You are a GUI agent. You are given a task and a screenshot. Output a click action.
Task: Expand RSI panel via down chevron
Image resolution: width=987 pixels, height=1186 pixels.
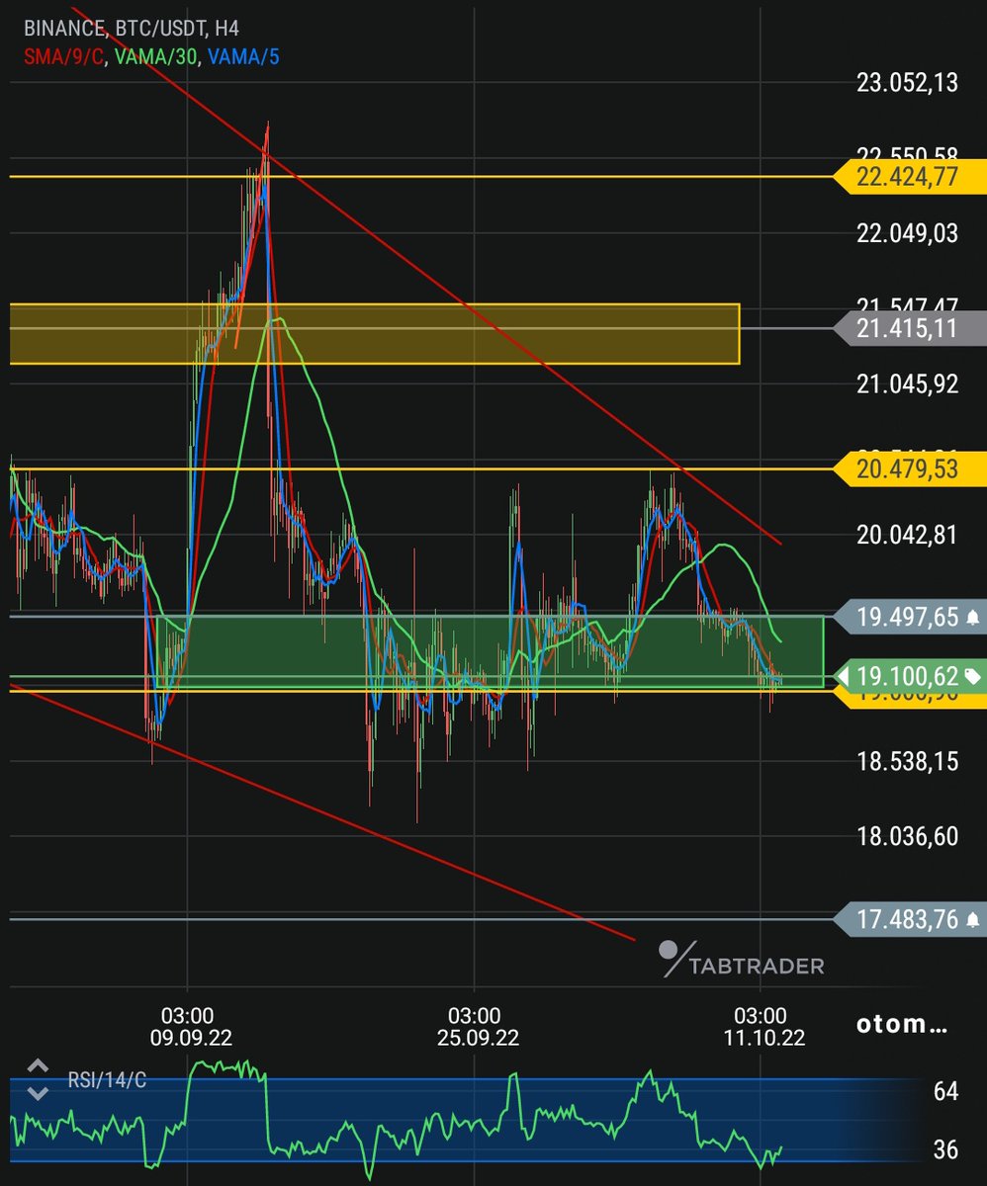tap(38, 1093)
